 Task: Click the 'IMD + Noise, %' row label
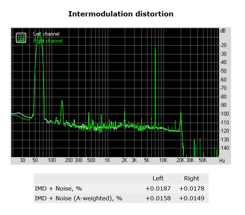pyautogui.click(x=58, y=188)
